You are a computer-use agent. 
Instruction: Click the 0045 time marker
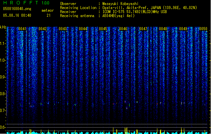click(103, 29)
